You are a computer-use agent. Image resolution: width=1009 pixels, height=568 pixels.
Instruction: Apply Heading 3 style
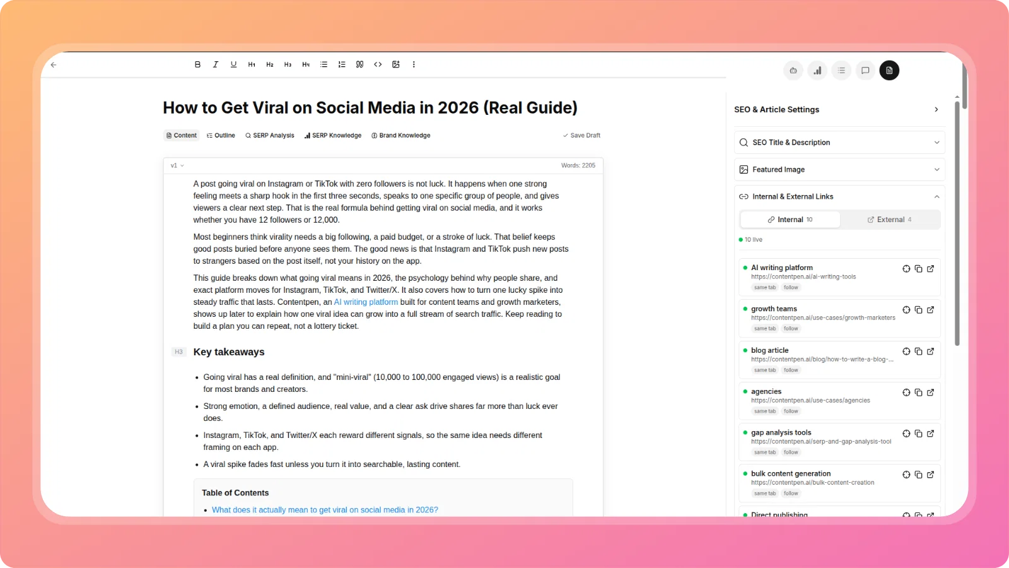pos(288,64)
